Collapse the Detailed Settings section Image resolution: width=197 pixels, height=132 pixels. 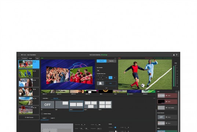42,114
